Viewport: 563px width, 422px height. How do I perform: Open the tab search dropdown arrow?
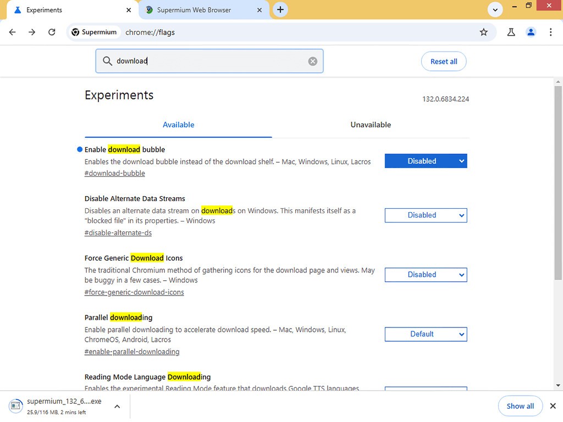click(x=495, y=10)
